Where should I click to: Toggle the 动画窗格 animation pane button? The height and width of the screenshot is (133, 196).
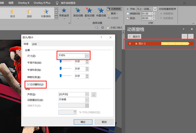tap(114, 9)
